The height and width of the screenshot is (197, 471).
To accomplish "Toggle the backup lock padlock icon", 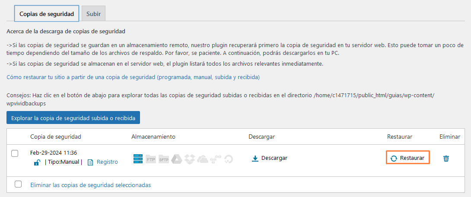I will (37, 162).
